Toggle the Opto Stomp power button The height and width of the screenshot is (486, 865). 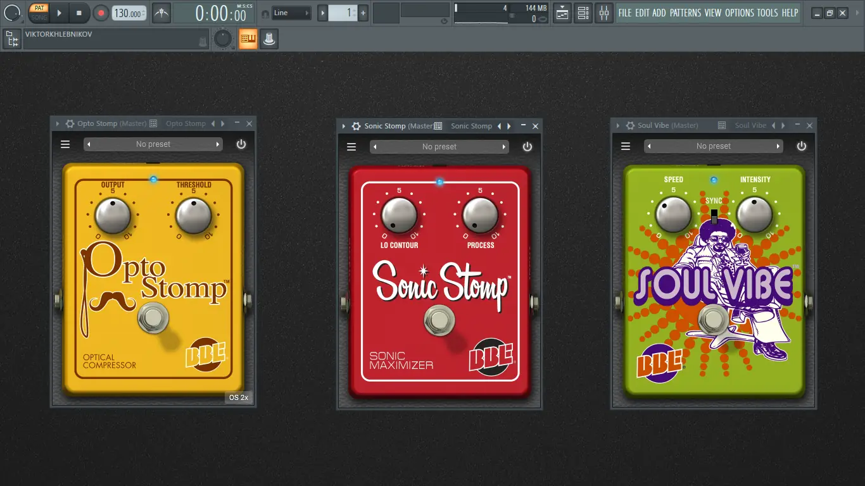coord(241,144)
